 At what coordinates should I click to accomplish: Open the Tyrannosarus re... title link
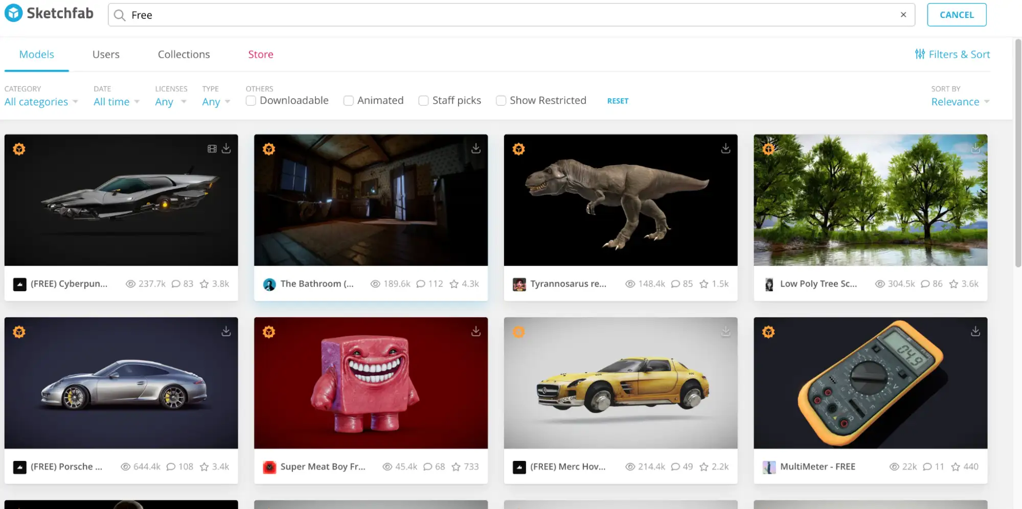click(568, 284)
